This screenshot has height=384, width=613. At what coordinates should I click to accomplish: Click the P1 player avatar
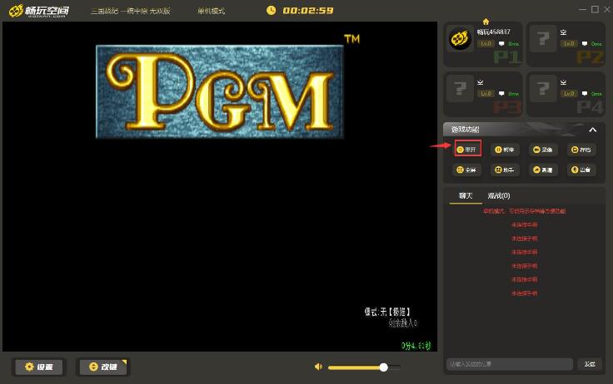click(x=460, y=38)
